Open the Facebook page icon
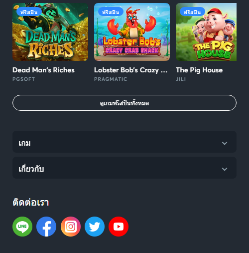This screenshot has width=249, height=253. pyautogui.click(x=46, y=227)
